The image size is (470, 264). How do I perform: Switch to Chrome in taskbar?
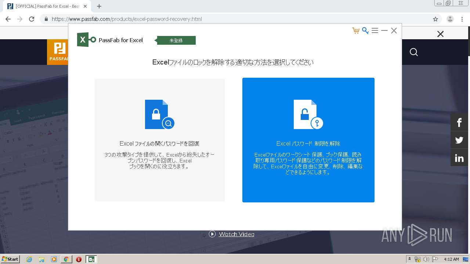pyautogui.click(x=66, y=259)
